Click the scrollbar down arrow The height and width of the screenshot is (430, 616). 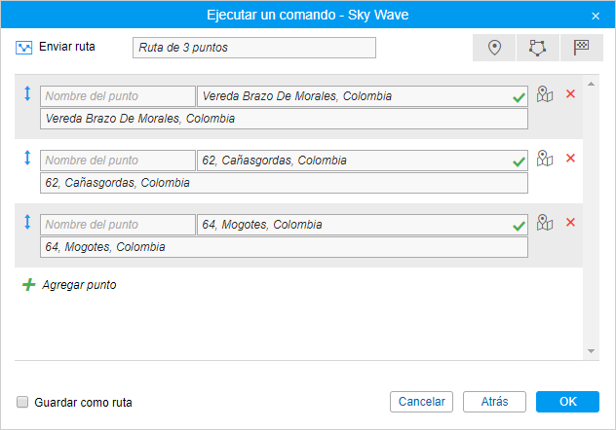pos(591,351)
